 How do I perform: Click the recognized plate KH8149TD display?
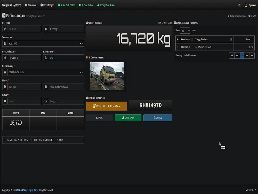pos(151,105)
